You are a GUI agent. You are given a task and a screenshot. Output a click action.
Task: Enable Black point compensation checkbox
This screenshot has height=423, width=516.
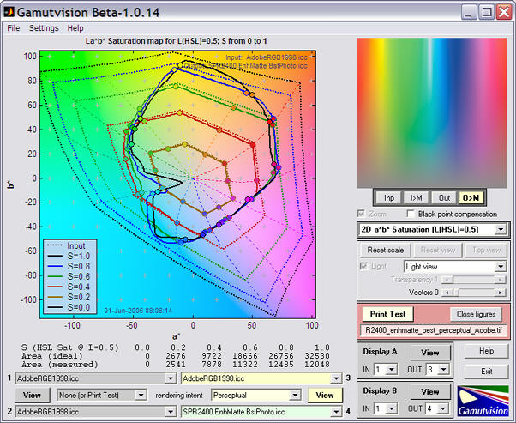pyautogui.click(x=412, y=214)
